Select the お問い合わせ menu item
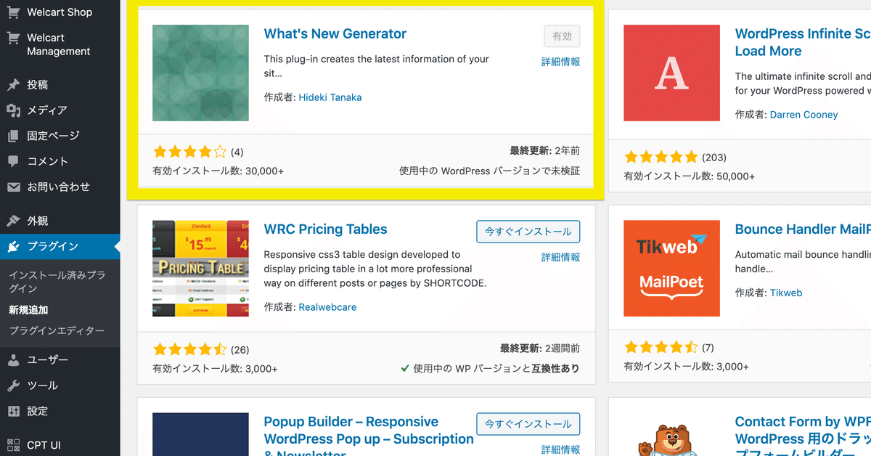 click(60, 187)
